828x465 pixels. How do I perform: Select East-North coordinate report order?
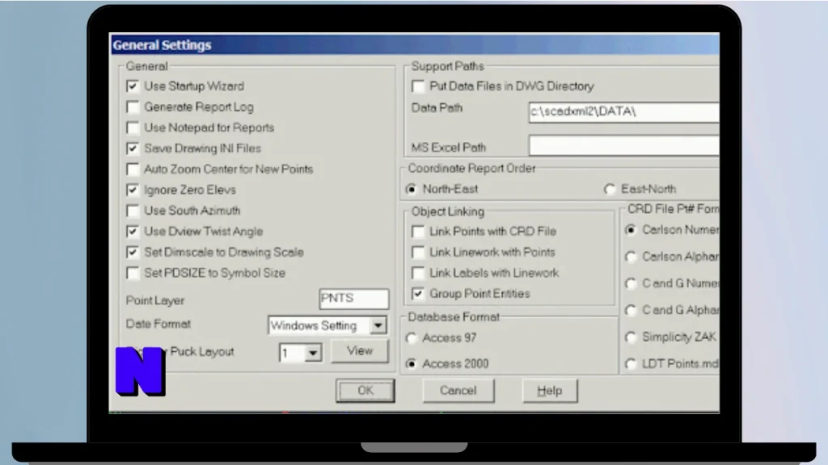(x=610, y=189)
